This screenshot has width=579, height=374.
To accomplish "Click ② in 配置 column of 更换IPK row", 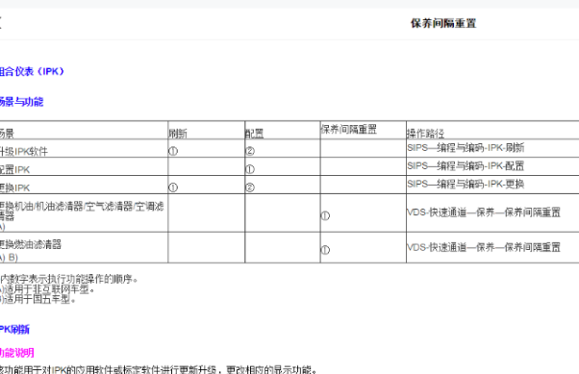I will point(250,187).
